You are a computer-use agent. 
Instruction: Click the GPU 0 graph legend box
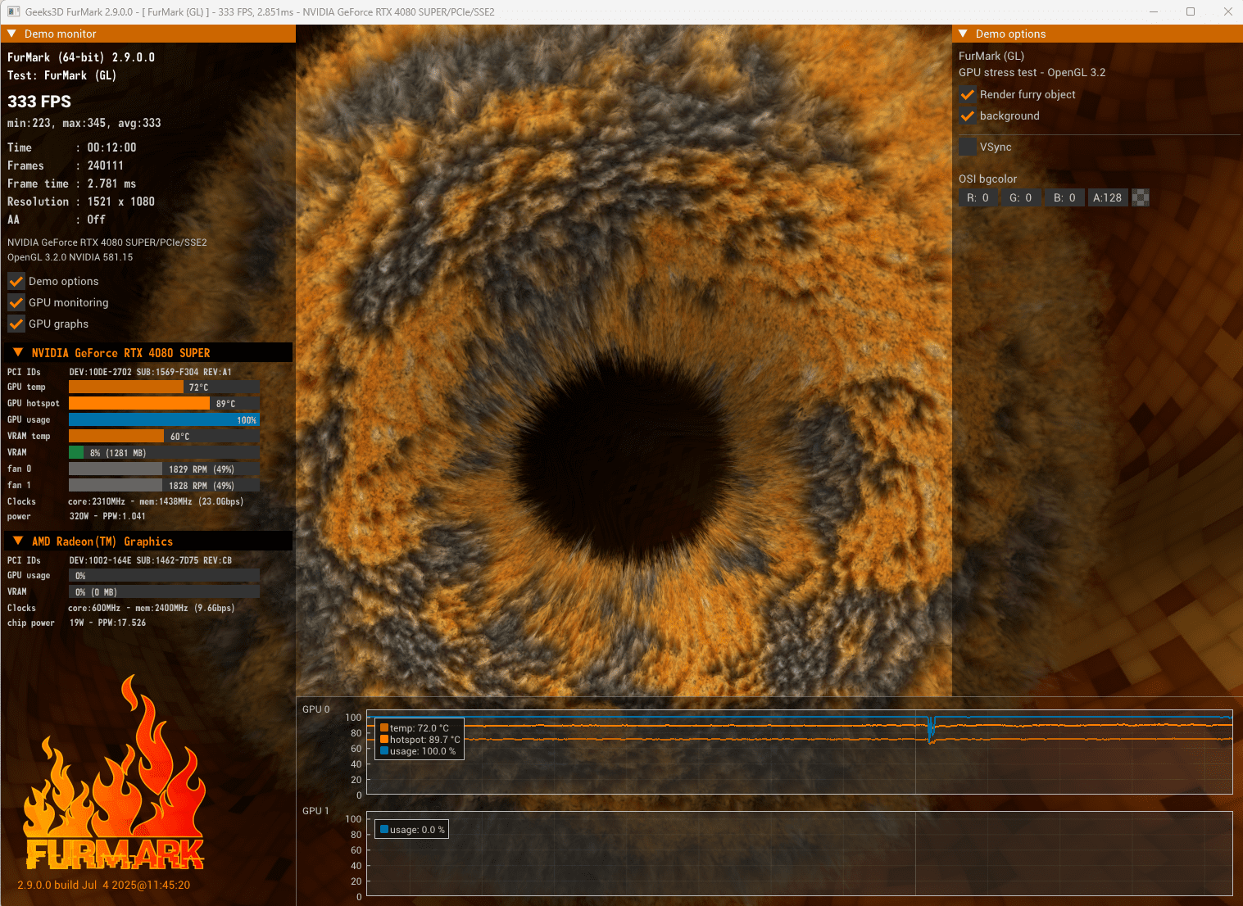(x=420, y=739)
